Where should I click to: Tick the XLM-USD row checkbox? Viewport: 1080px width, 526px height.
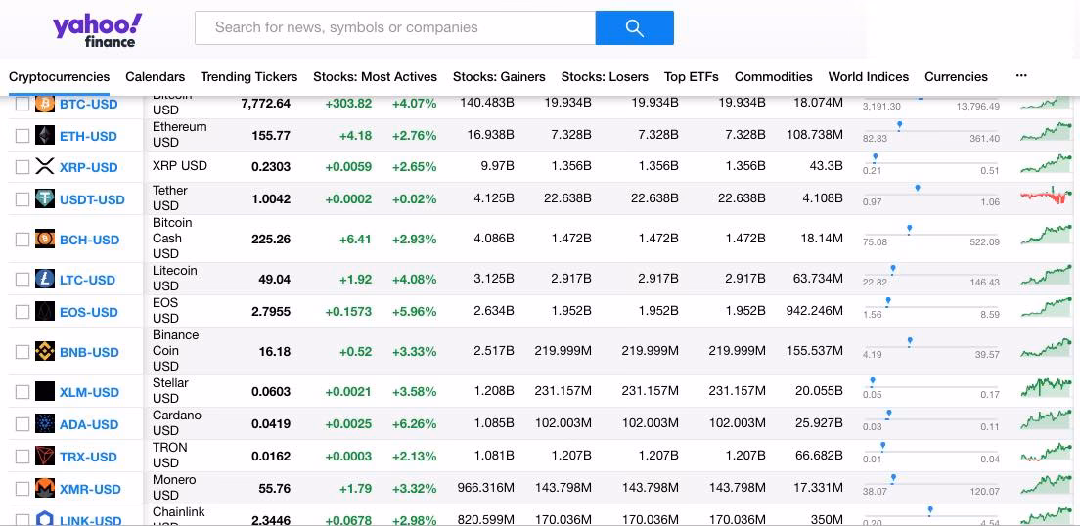pyautogui.click(x=22, y=392)
